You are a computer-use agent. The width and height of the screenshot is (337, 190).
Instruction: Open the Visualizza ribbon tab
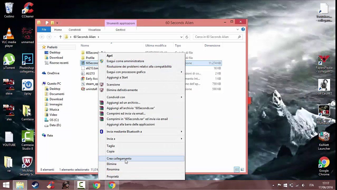pos(94,30)
